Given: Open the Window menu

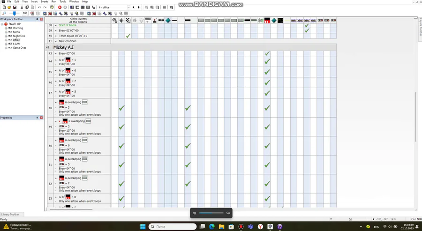Looking at the screenshot, I should (74, 1).
